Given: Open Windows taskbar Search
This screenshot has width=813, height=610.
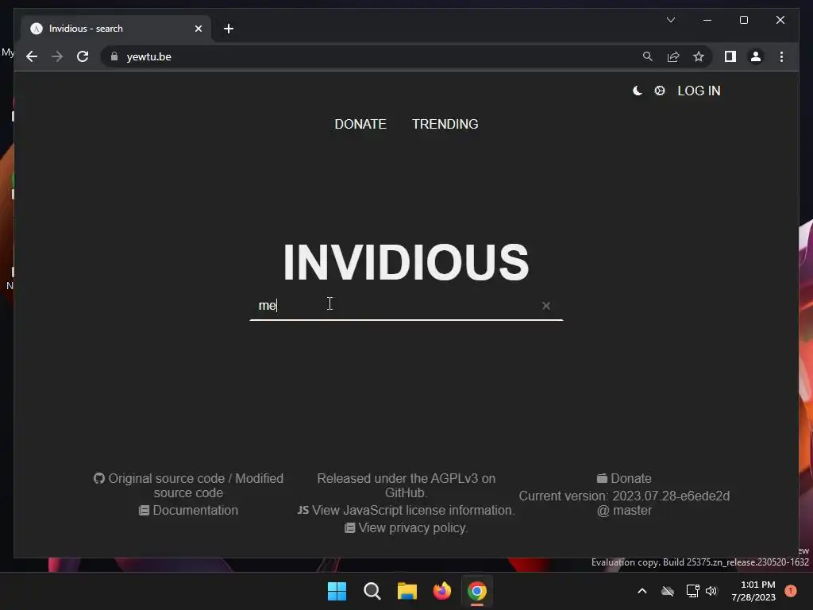Looking at the screenshot, I should (x=372, y=591).
